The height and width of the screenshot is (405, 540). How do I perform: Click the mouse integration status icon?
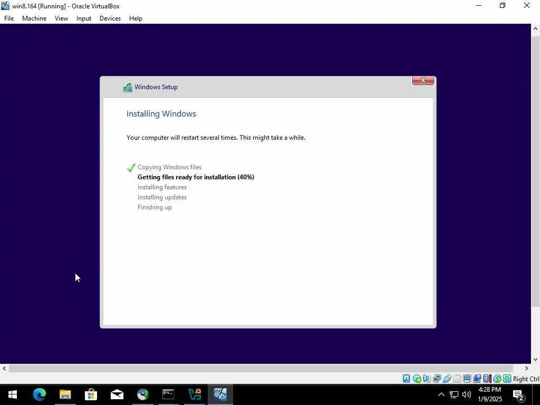[497, 379]
